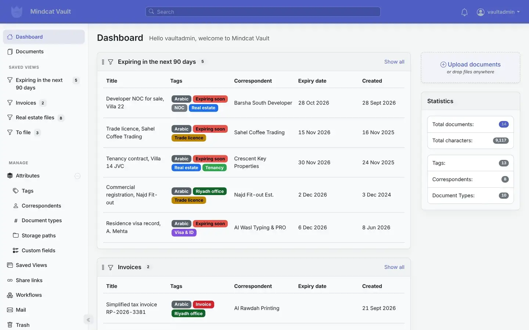This screenshot has width=529, height=330.
Task: Go to Documents in the sidebar
Action: tap(44, 52)
